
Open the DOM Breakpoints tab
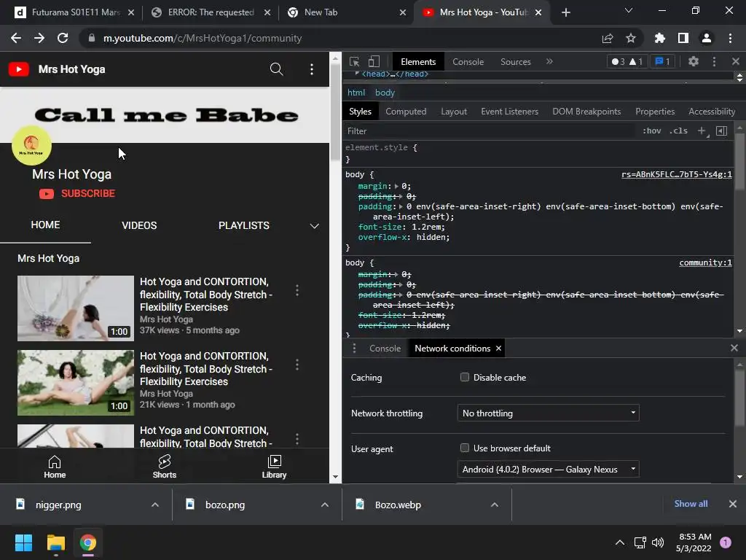(586, 112)
